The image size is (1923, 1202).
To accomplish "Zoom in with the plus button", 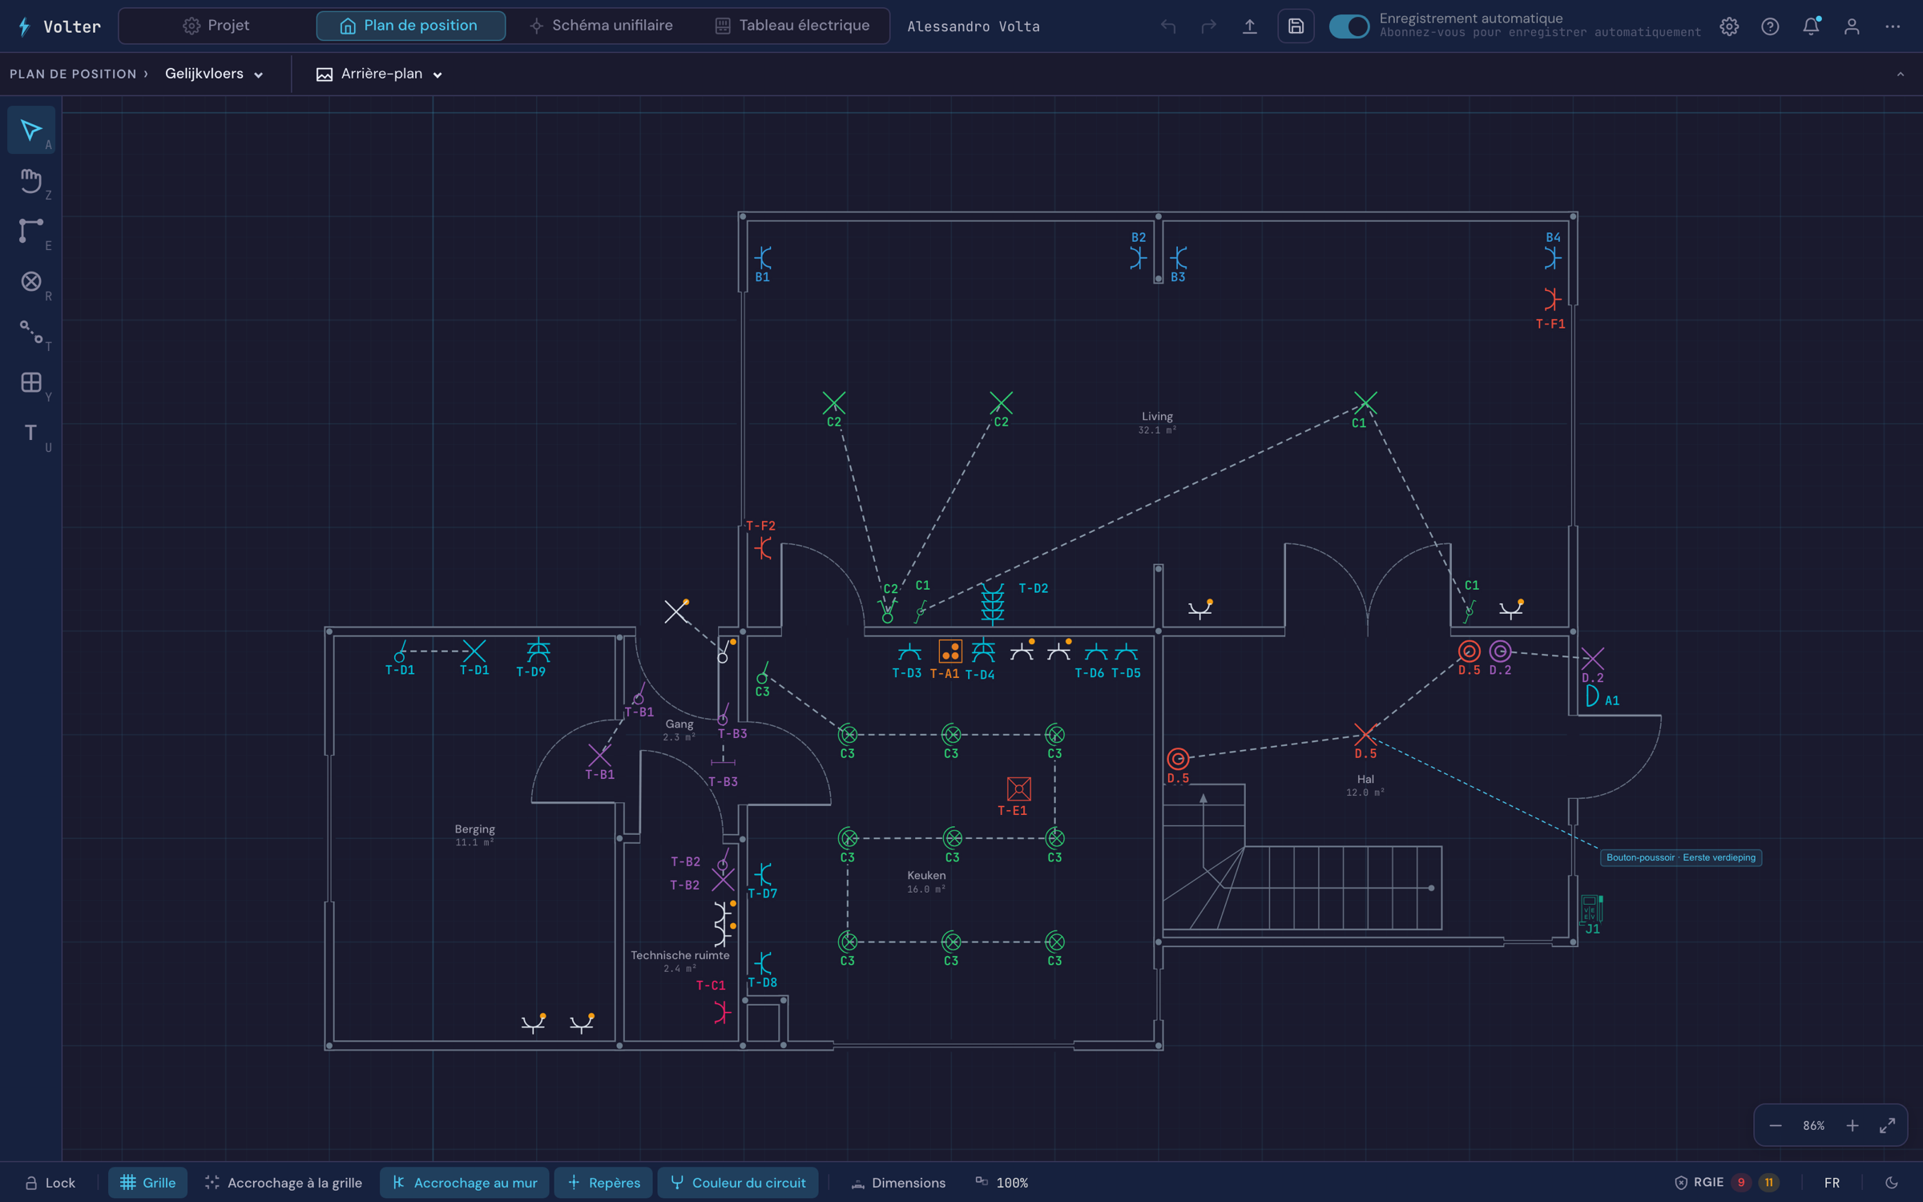I will [x=1852, y=1126].
